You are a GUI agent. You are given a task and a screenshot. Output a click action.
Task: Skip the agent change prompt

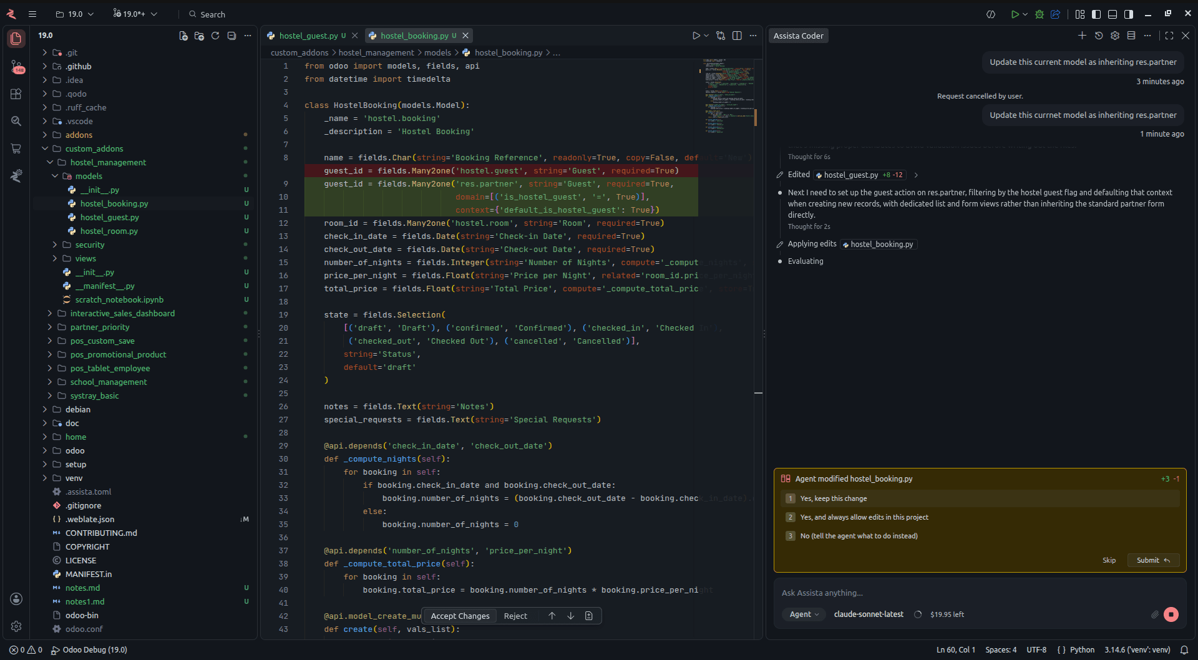point(1109,560)
